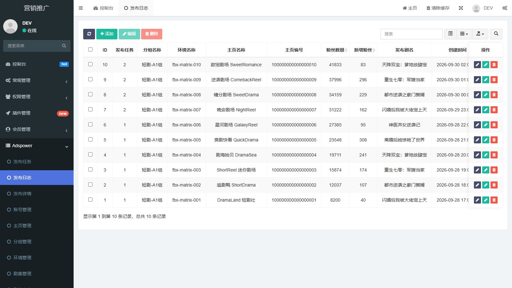Click the table 搜索 input field
The height and width of the screenshot is (288, 512).
412,34
